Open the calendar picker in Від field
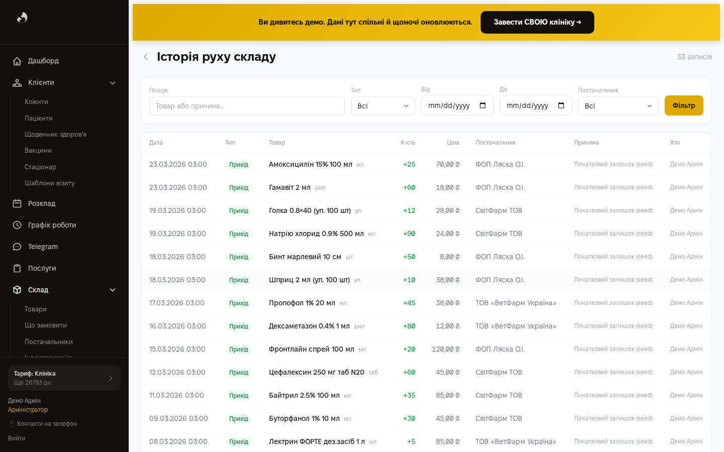 (483, 105)
